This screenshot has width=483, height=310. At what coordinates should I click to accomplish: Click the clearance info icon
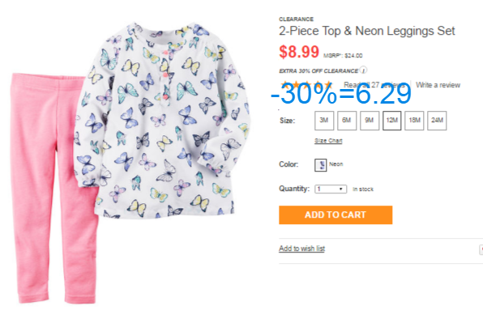[364, 70]
